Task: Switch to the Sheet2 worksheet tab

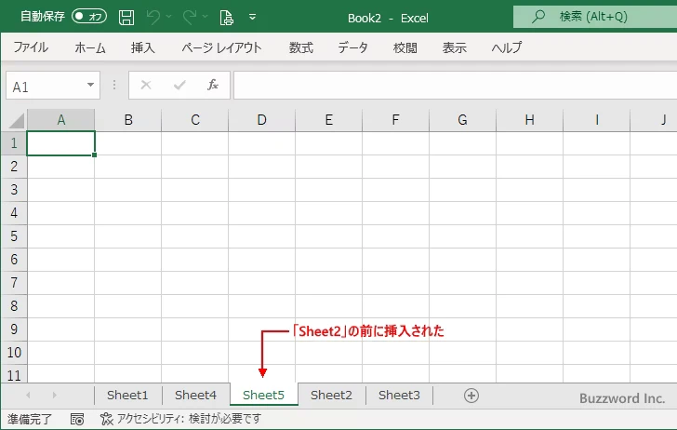Action: click(331, 395)
